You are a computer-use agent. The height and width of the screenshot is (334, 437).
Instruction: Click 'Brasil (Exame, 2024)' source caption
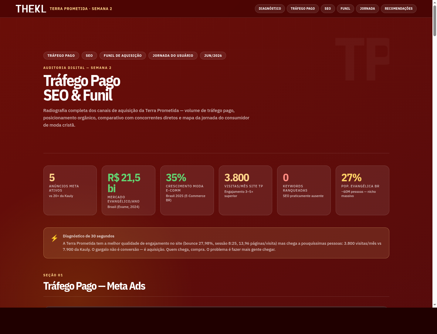[x=124, y=207]
